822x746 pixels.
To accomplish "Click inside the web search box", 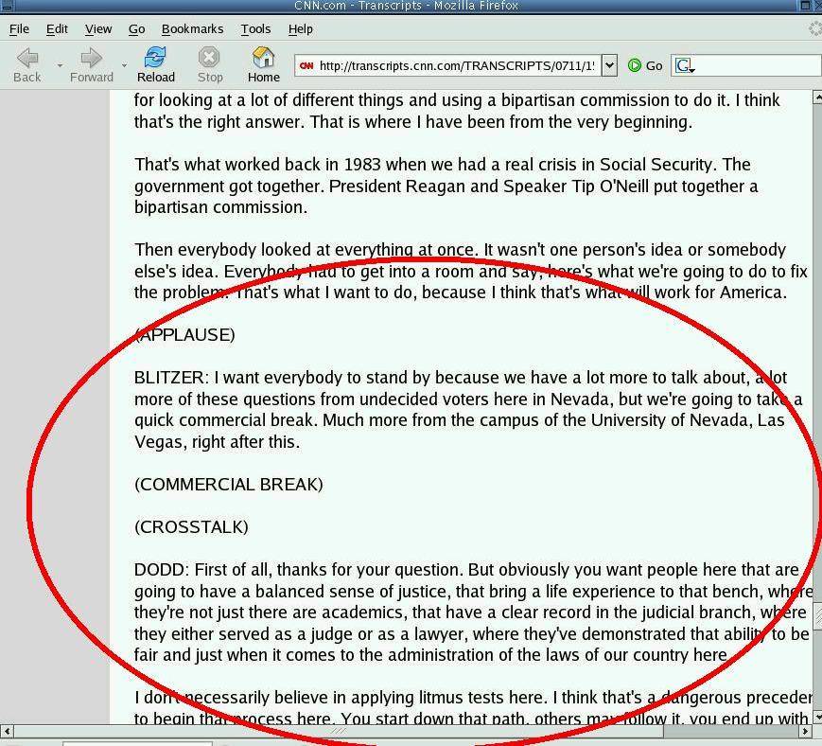I will [x=759, y=65].
